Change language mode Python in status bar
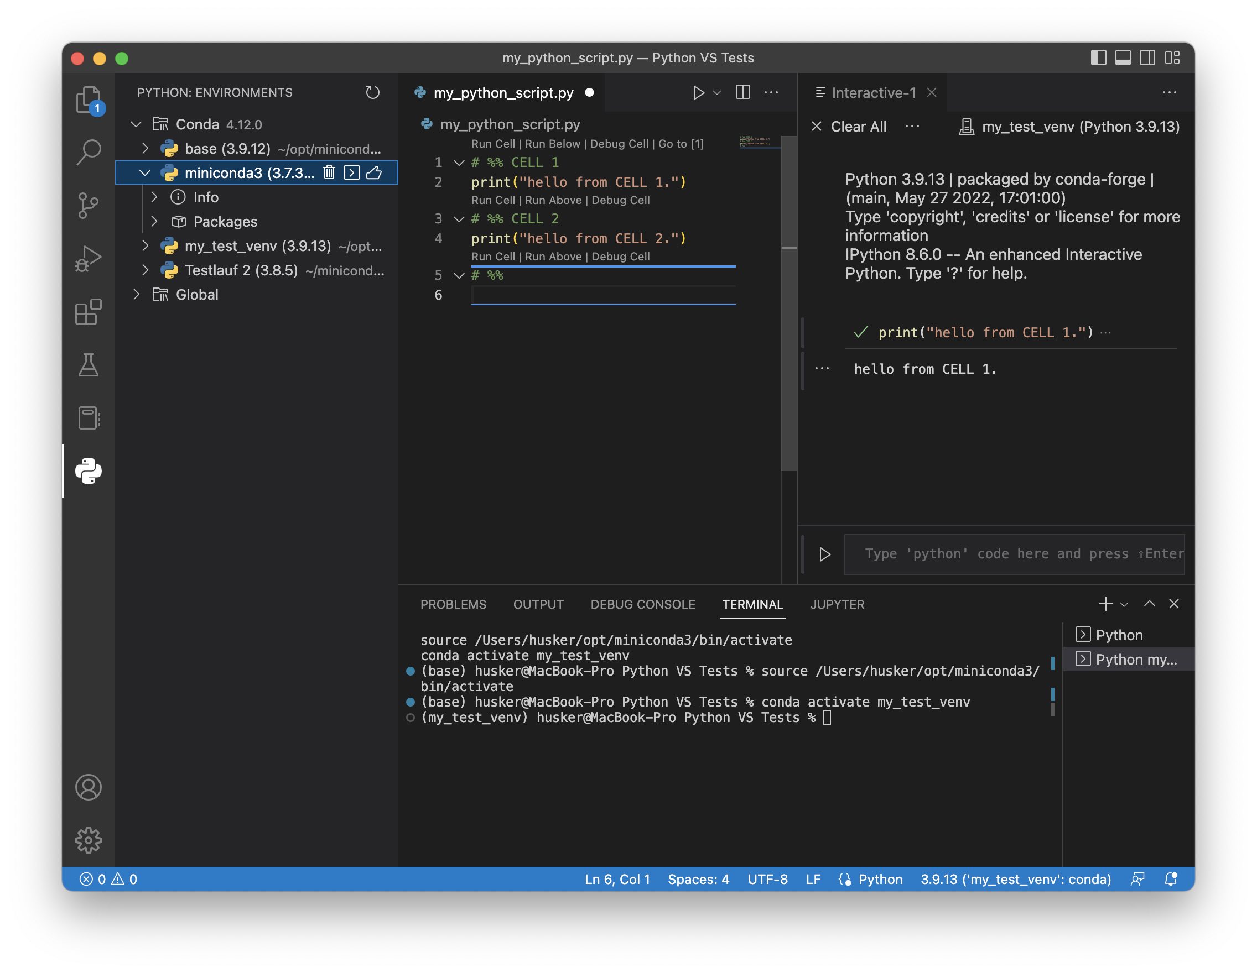This screenshot has height=973, width=1257. click(x=881, y=879)
